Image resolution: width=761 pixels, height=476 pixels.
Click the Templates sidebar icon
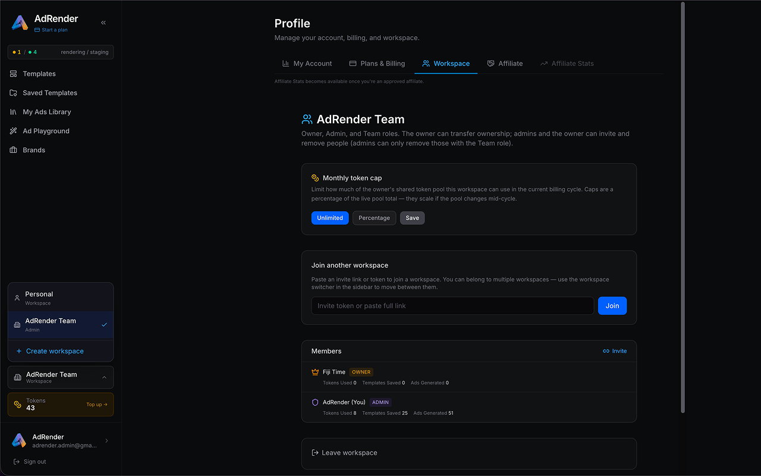pyautogui.click(x=13, y=74)
